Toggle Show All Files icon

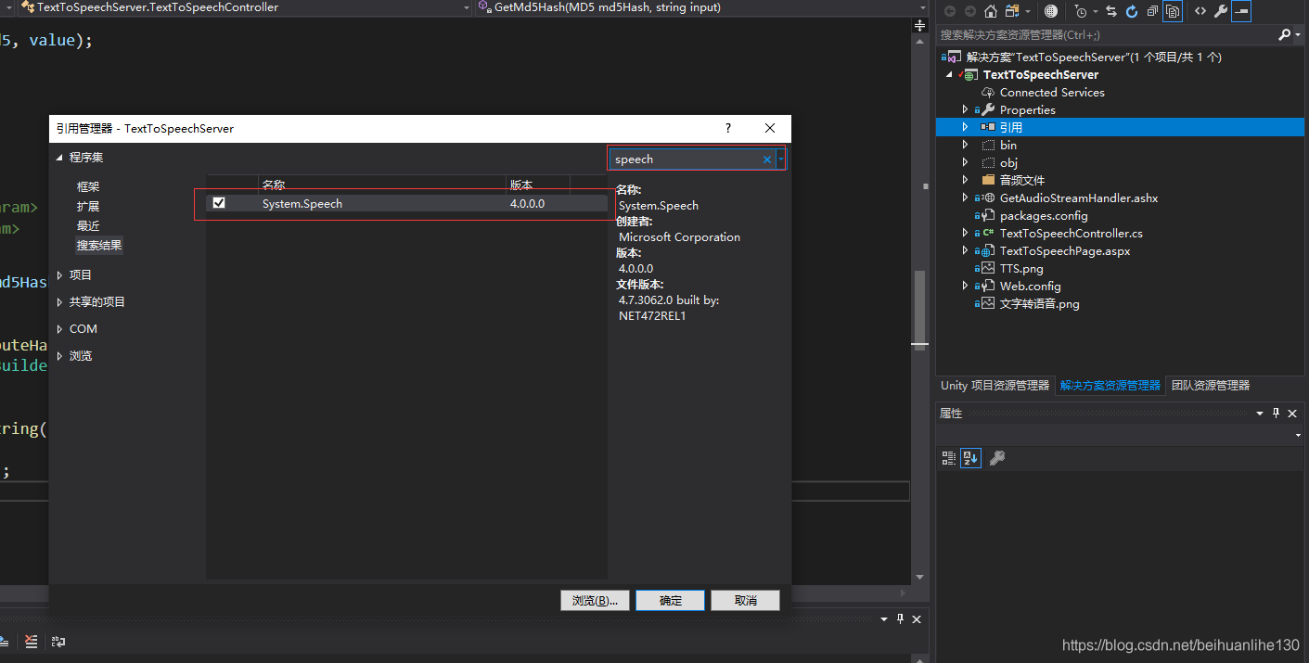(1173, 11)
